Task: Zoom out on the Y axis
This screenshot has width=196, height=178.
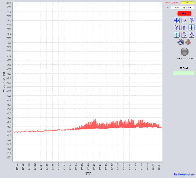Action: click(184, 20)
